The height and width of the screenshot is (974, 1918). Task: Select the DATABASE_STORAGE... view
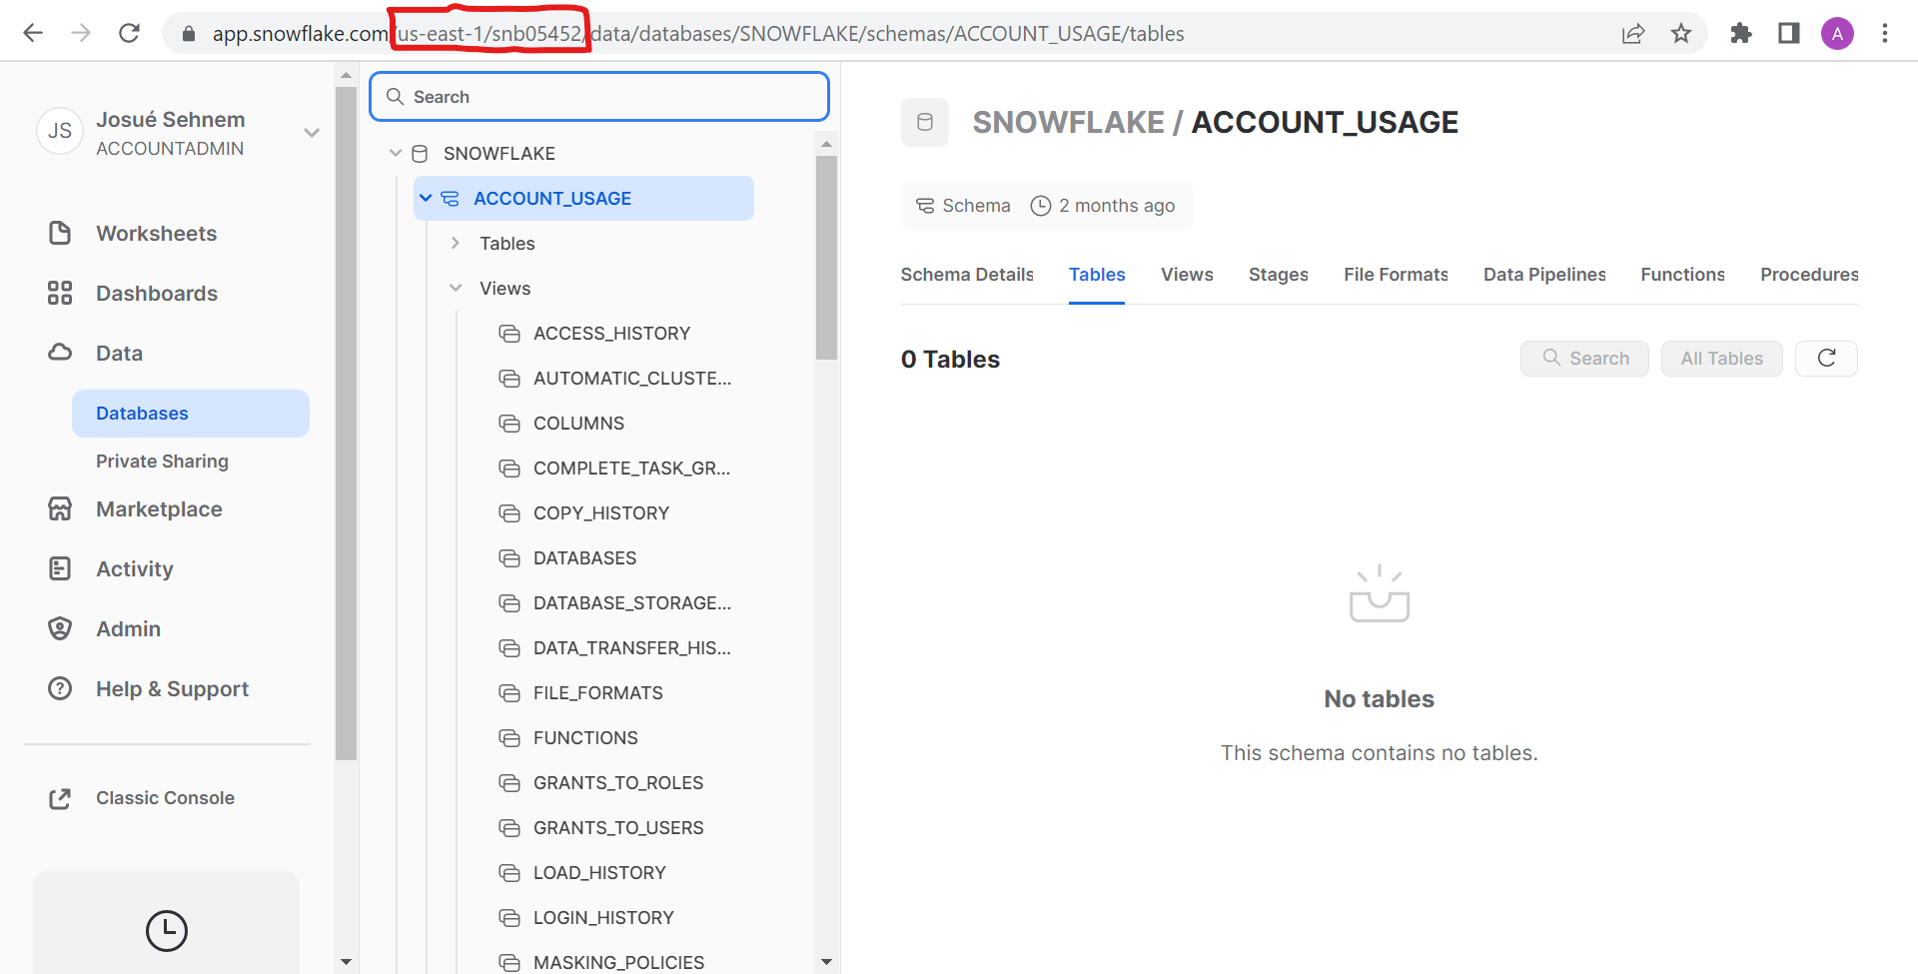tap(632, 603)
